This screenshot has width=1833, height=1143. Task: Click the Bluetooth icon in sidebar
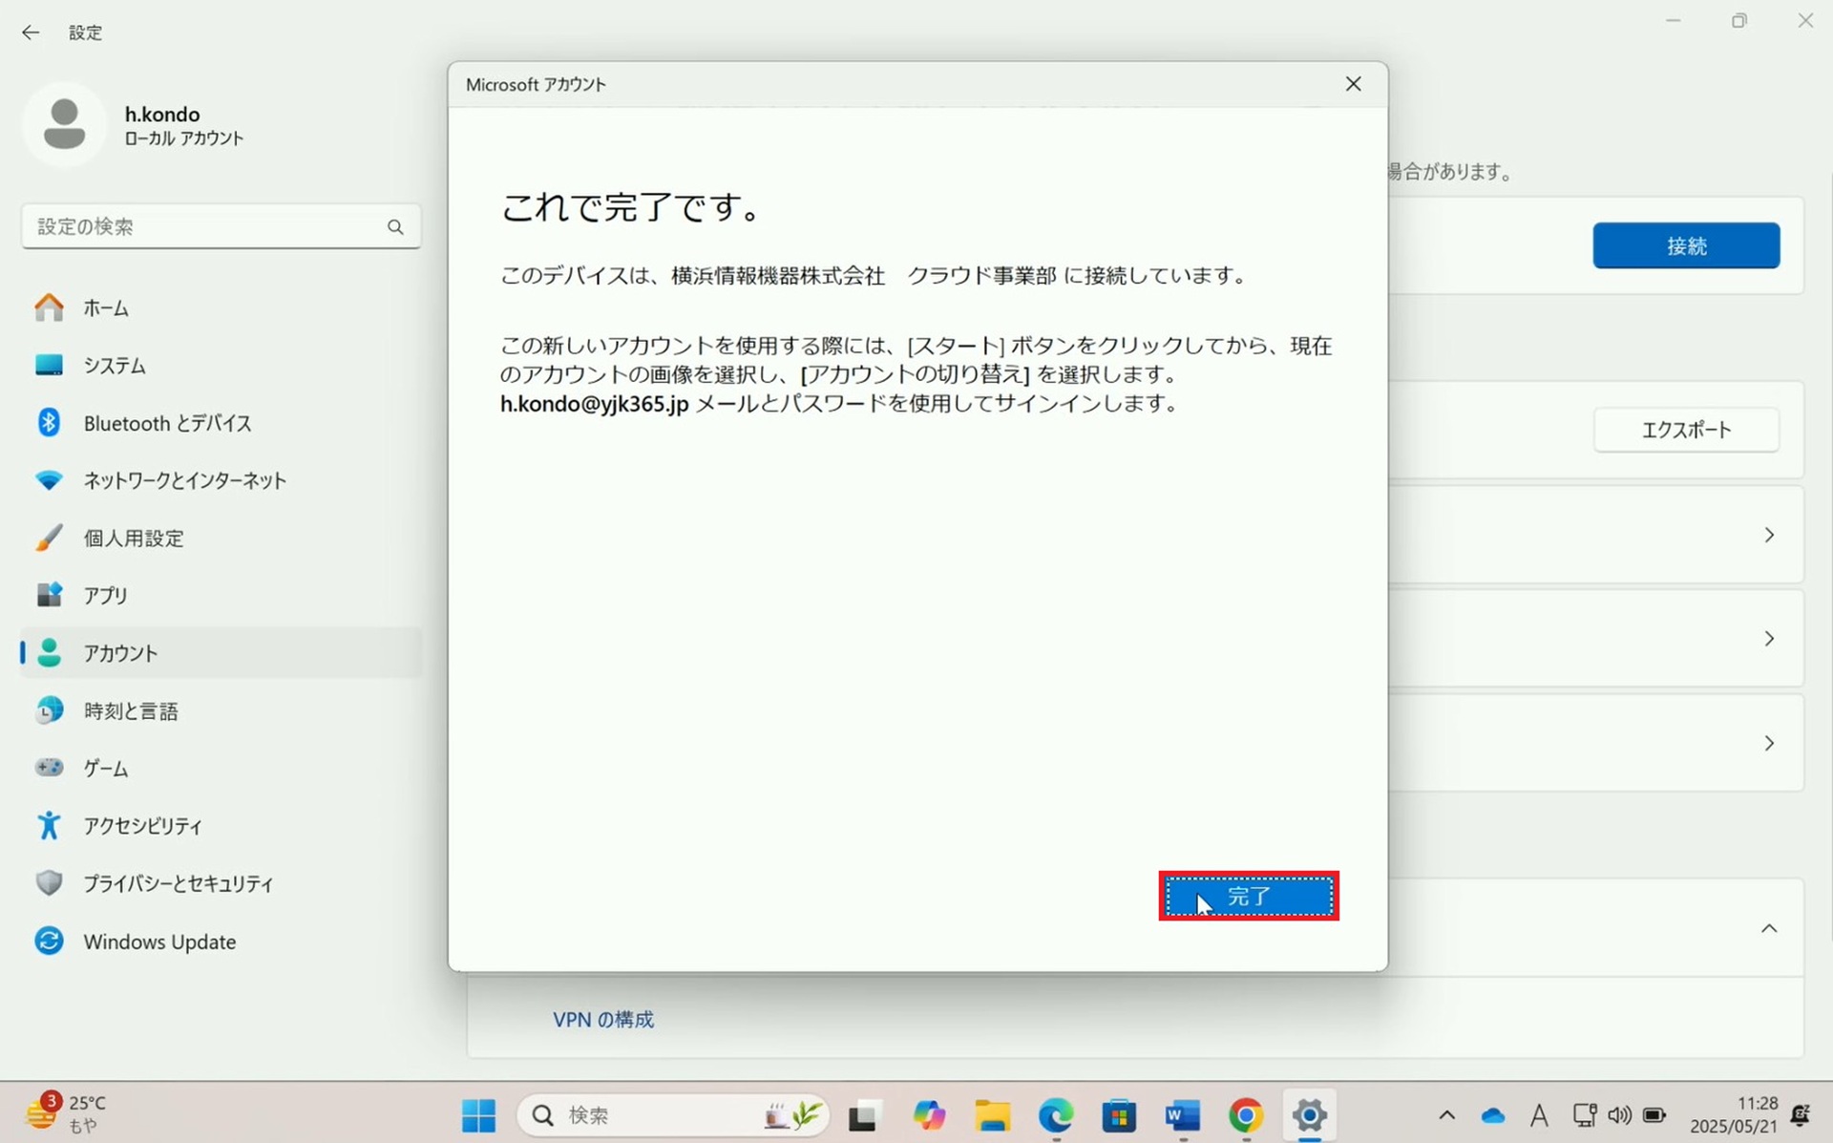(49, 422)
